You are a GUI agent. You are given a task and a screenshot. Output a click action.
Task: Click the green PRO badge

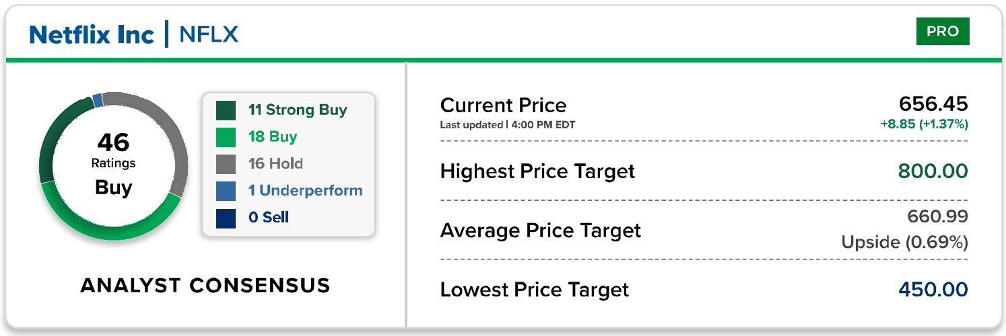point(942,32)
